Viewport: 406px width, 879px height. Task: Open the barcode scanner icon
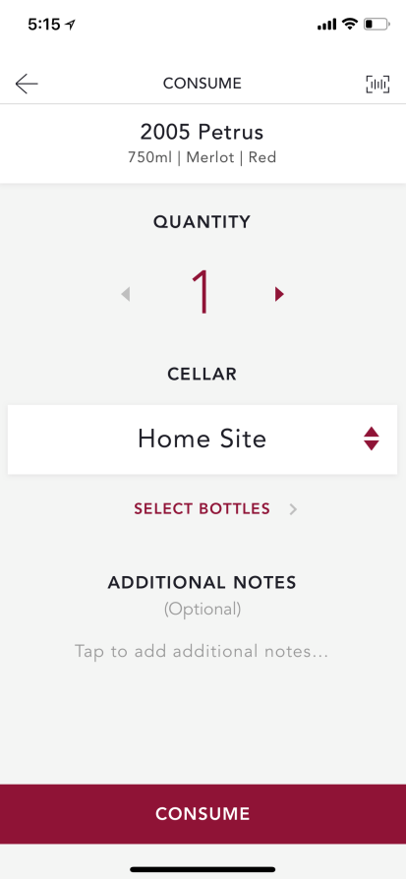pos(377,84)
